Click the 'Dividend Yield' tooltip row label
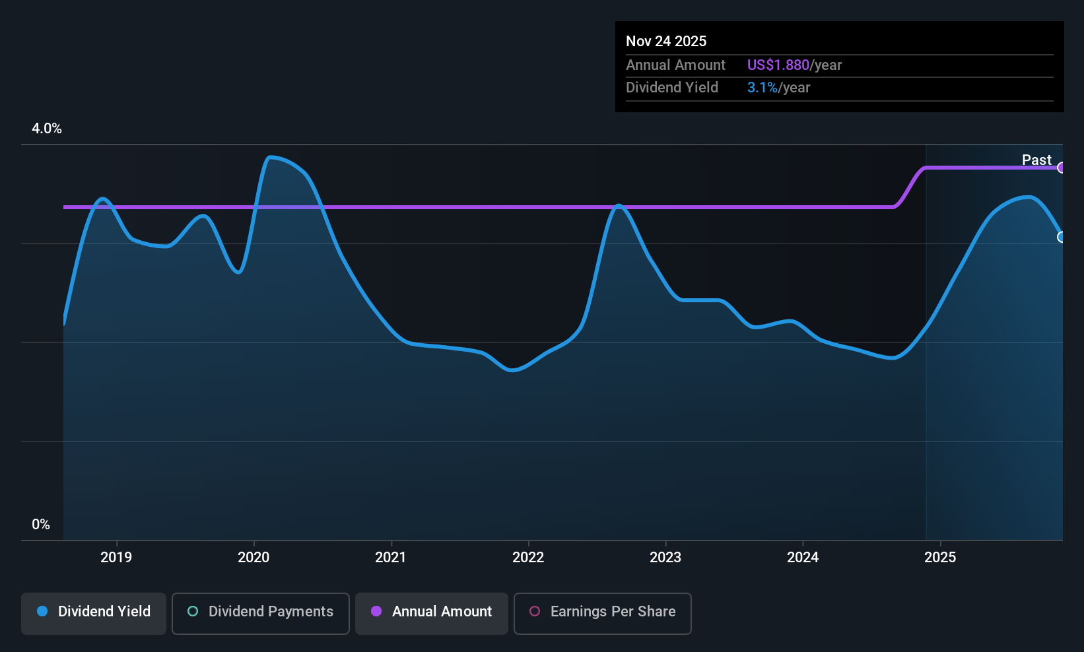This screenshot has width=1084, height=652. click(672, 87)
